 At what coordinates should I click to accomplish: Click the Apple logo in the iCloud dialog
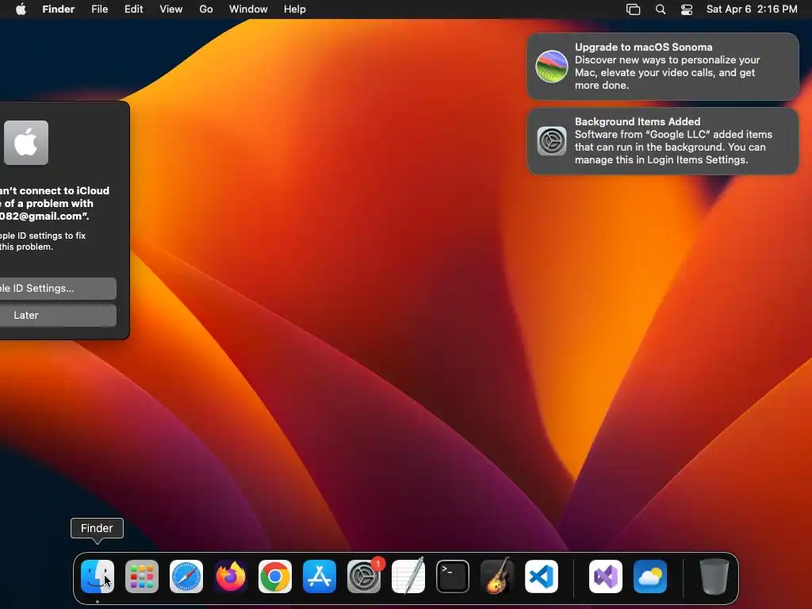26,143
